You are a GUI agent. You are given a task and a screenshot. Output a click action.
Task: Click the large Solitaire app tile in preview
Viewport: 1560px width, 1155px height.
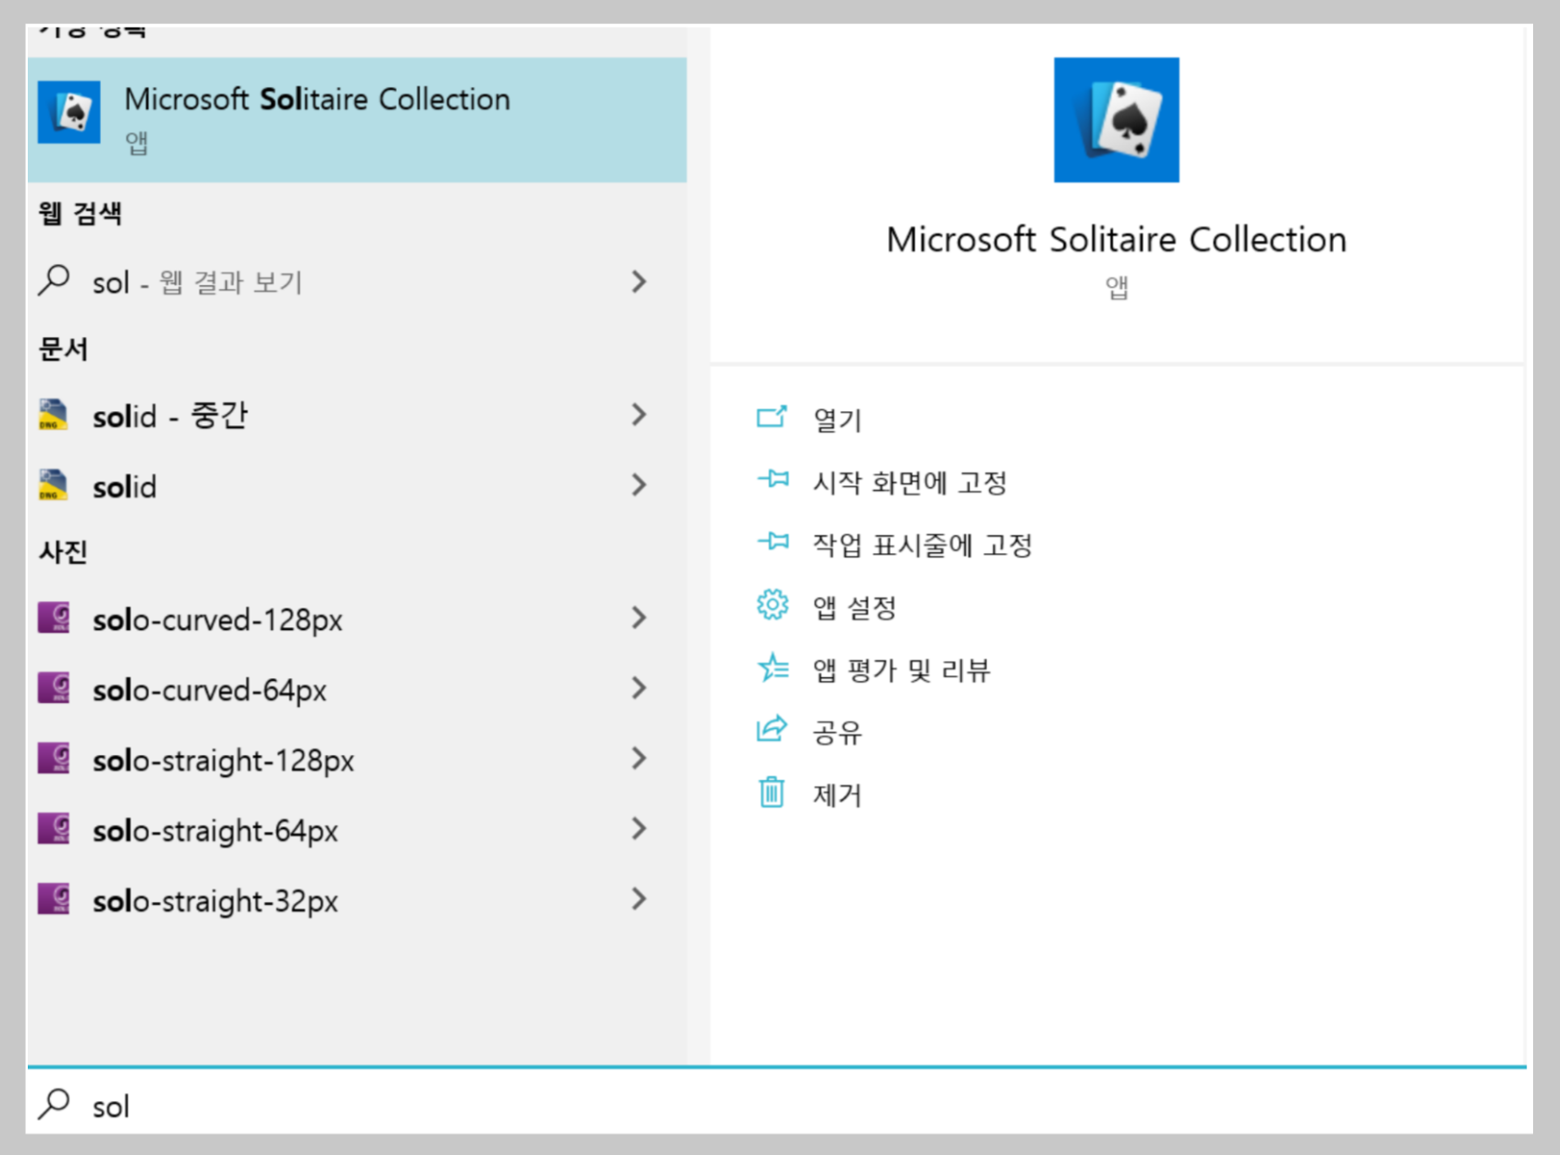tap(1116, 119)
